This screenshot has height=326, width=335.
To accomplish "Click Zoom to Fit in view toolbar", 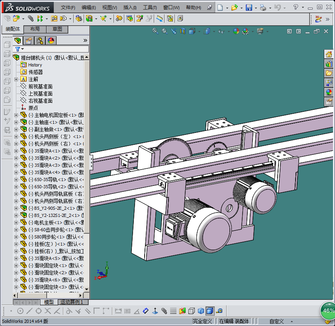I will tap(155, 31).
